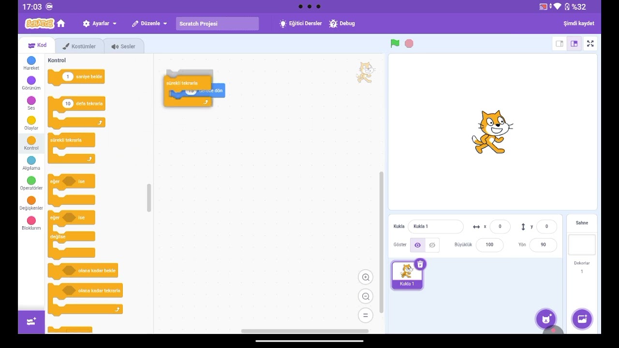Click the workspace horizontal scrollbar
The height and width of the screenshot is (348, 619).
coord(305,331)
